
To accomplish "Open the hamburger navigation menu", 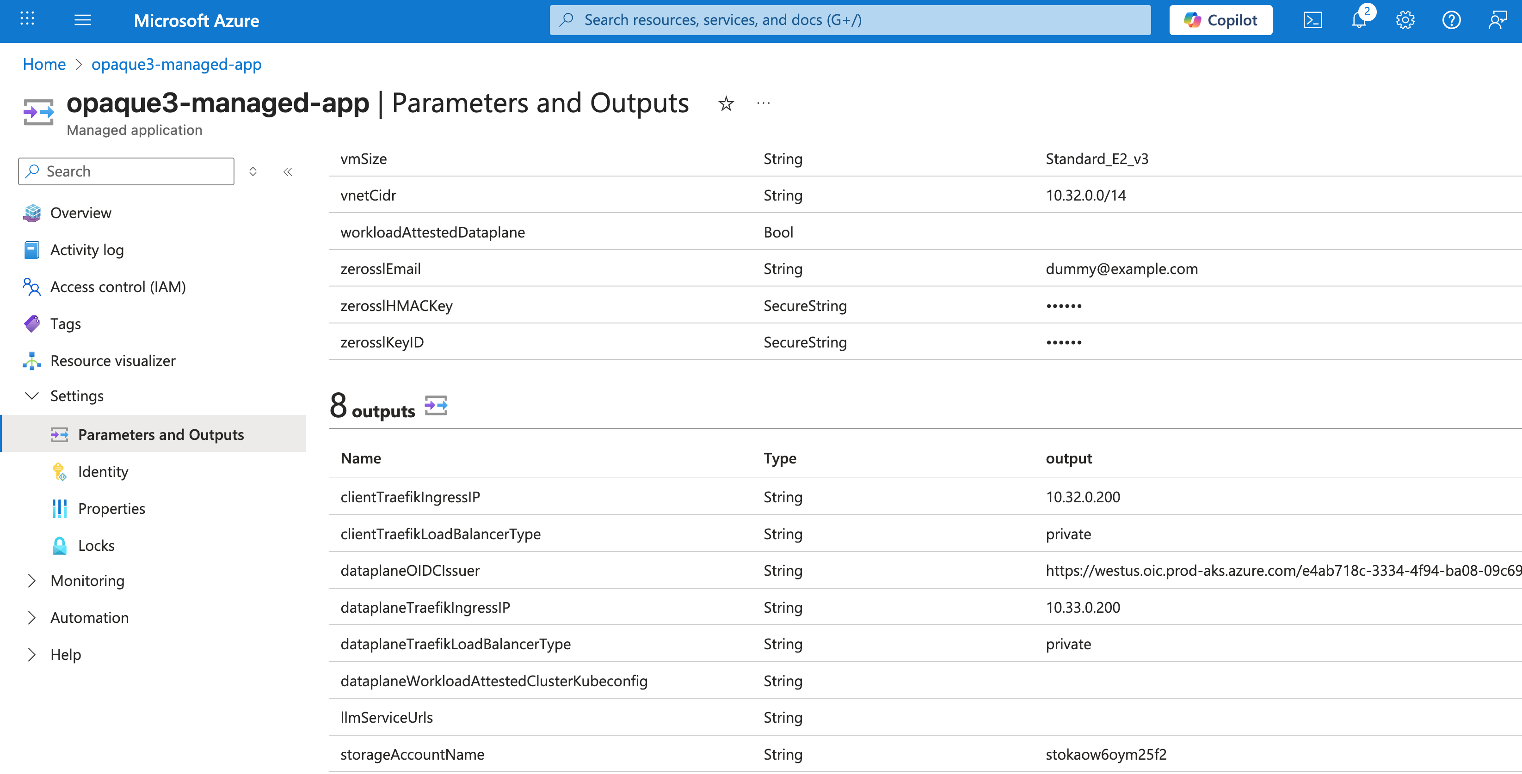I will click(83, 20).
